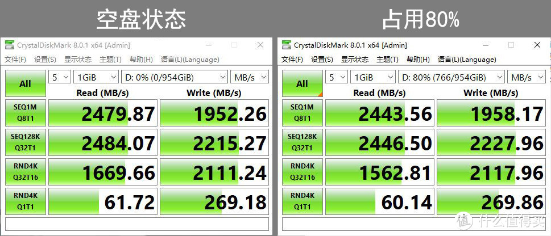Click read result 2443.56 in right window
Screen dimensions: 551x236
pyautogui.click(x=379, y=113)
